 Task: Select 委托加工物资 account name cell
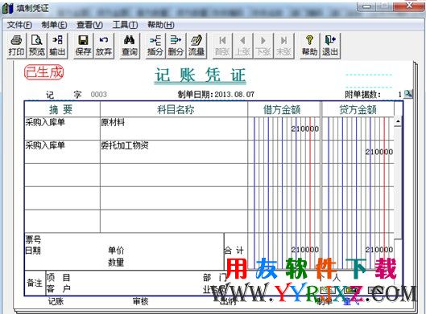tap(174, 152)
